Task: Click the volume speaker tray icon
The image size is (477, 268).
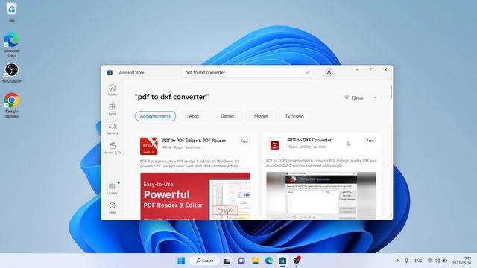Action: coord(437,261)
